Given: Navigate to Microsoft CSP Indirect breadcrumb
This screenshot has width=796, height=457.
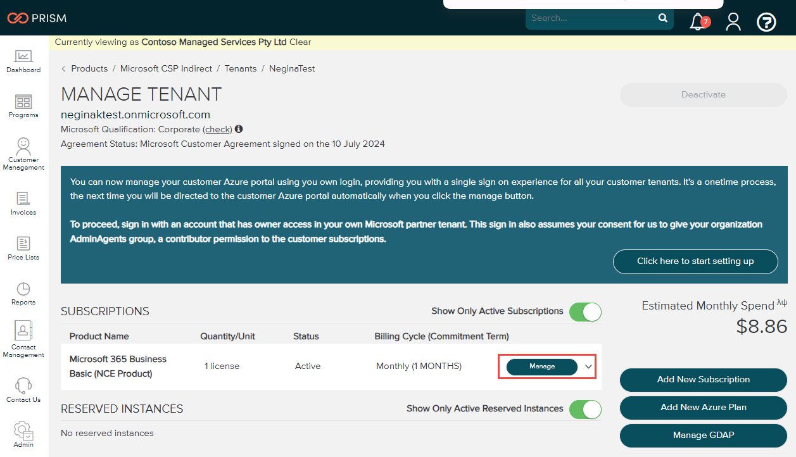Looking at the screenshot, I should point(166,68).
